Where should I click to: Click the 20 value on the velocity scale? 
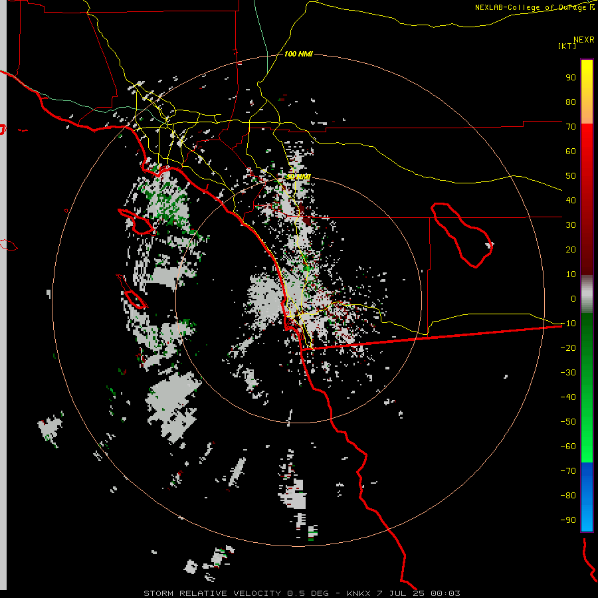(x=571, y=249)
